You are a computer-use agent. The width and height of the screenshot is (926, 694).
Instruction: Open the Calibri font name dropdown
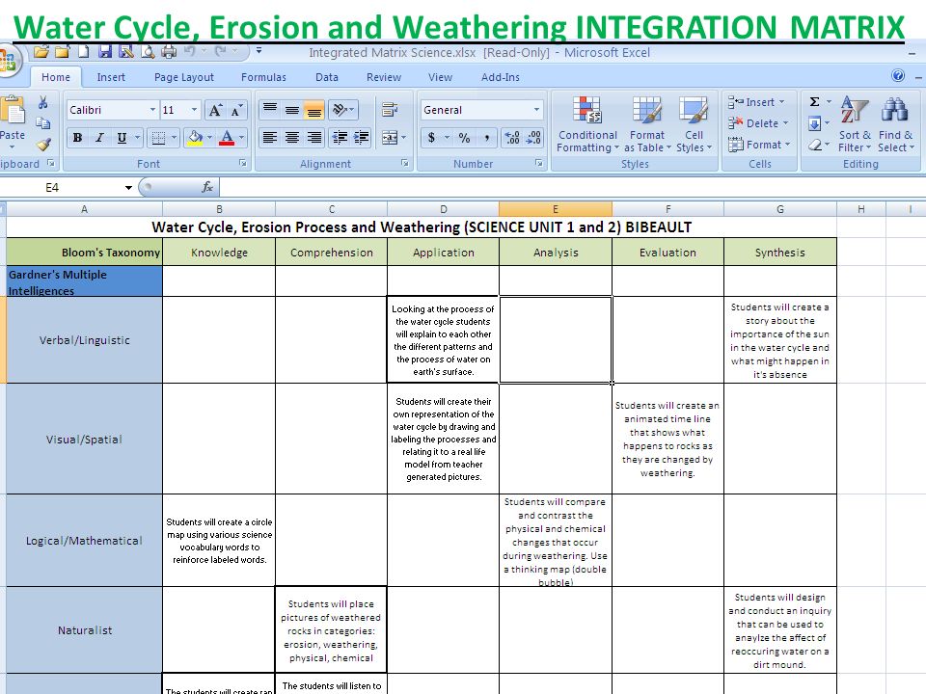click(x=152, y=110)
